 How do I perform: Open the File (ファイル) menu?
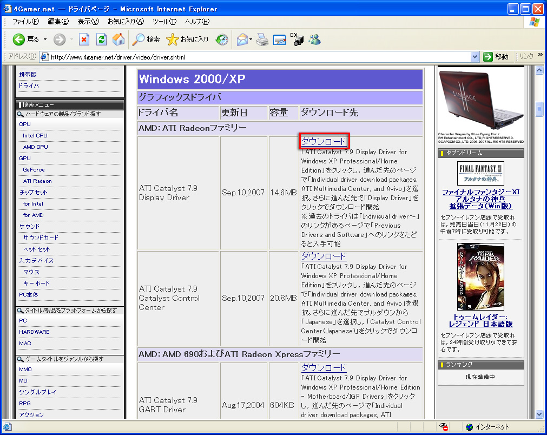coord(25,22)
